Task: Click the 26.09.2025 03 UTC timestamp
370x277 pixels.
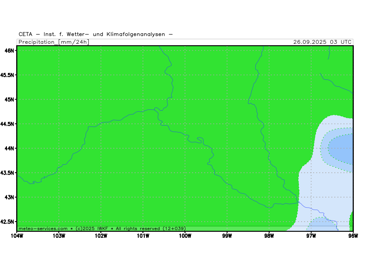Action: pos(322,42)
